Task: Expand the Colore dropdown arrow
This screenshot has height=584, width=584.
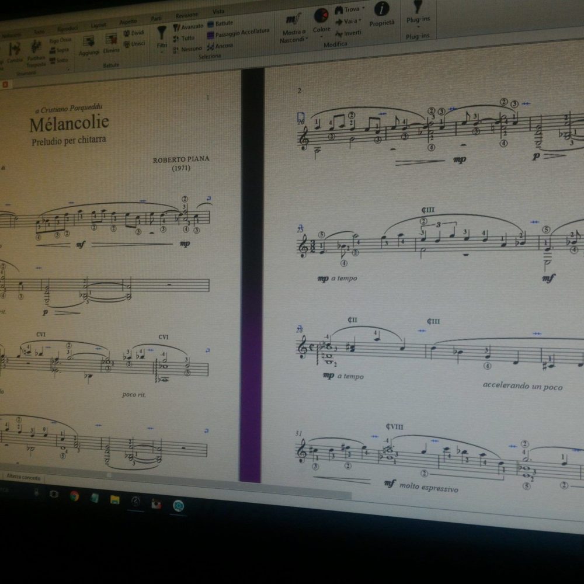Action: pyautogui.click(x=321, y=36)
